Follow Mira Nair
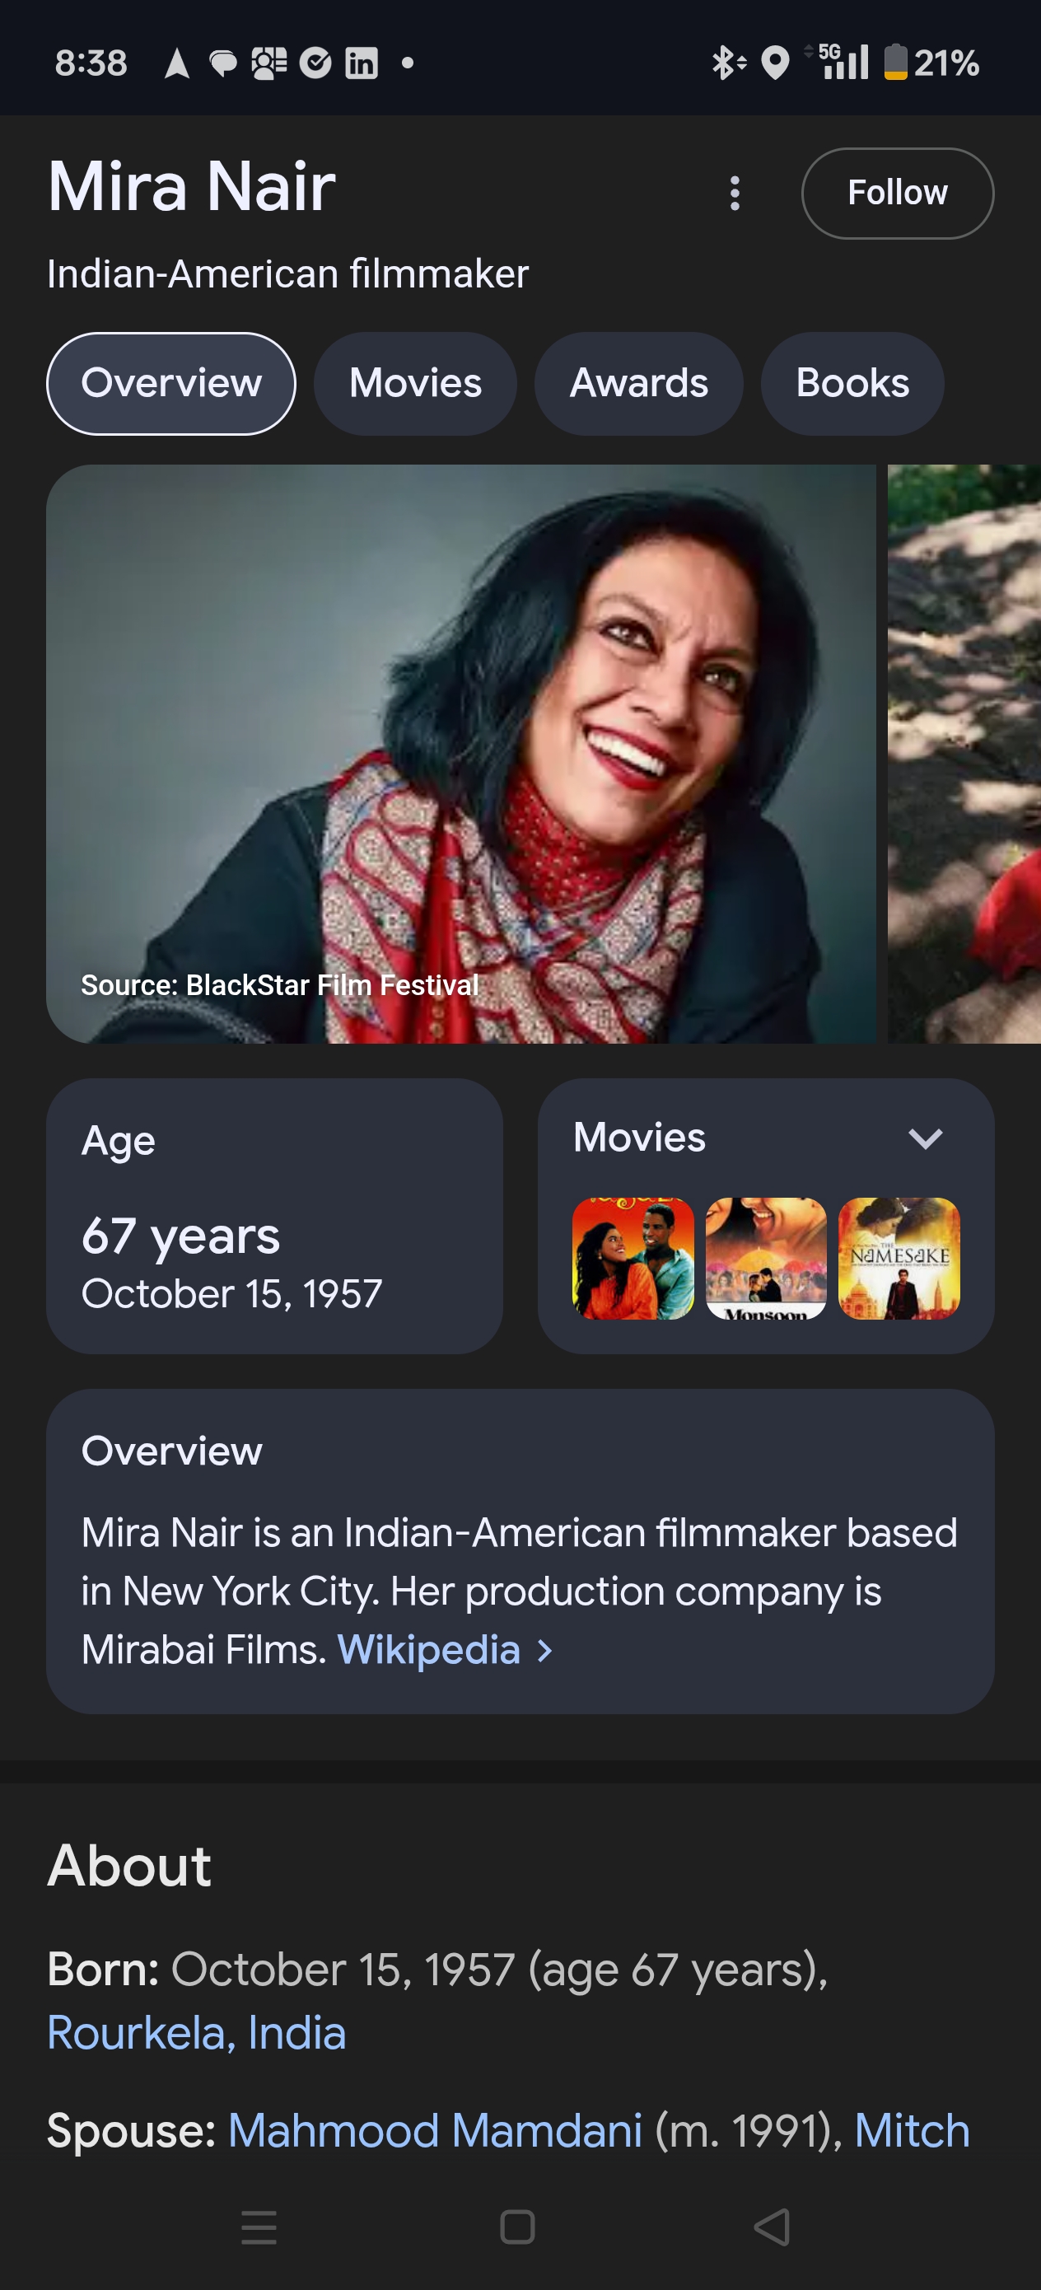This screenshot has width=1041, height=2290. [x=897, y=193]
